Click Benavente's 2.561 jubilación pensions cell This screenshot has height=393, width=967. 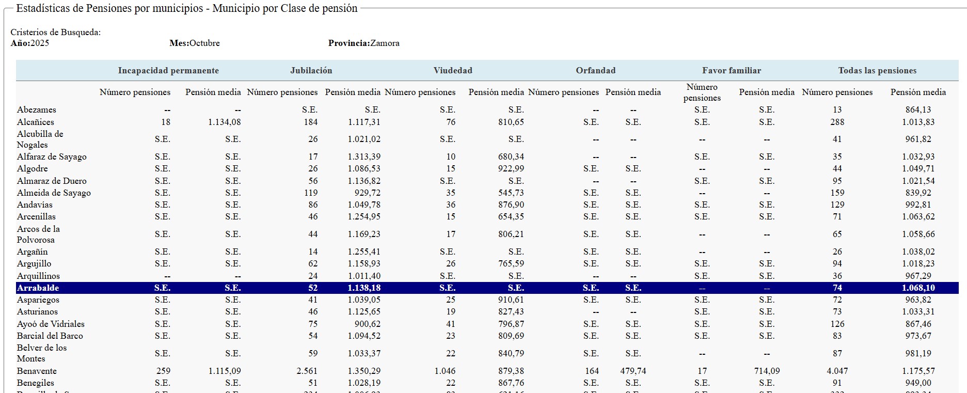click(307, 371)
